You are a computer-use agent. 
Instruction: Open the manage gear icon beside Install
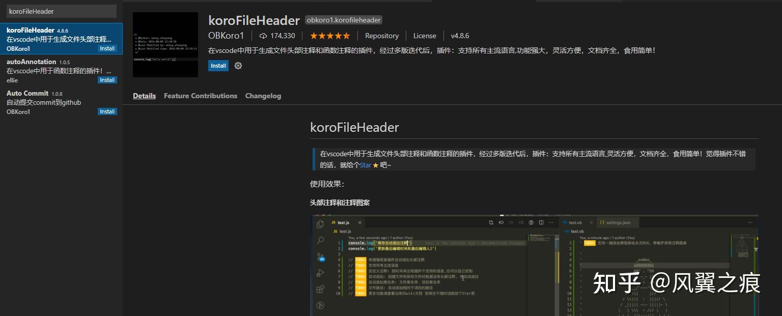tap(238, 66)
